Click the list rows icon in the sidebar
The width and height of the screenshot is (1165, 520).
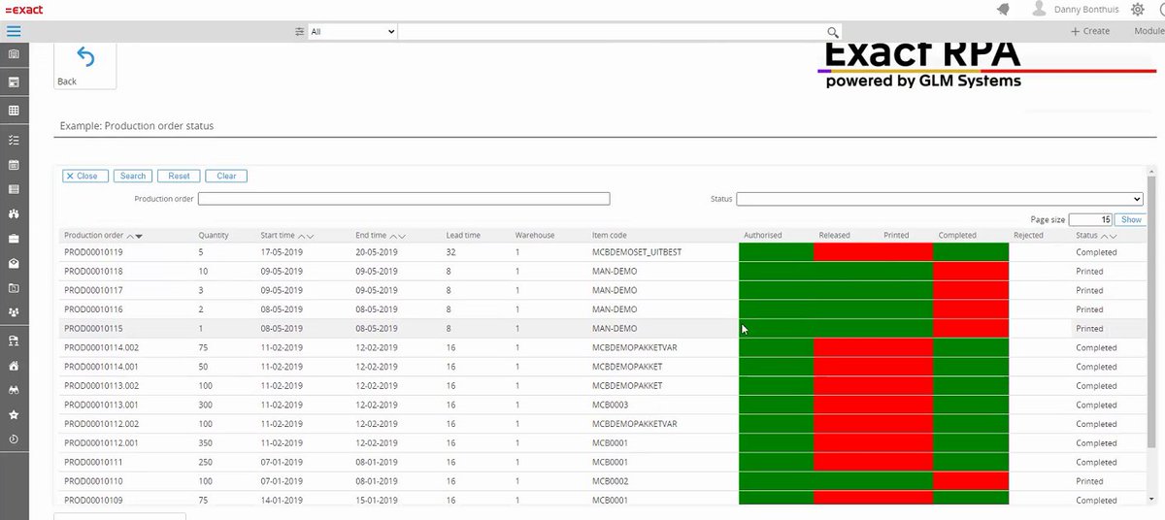(x=14, y=189)
